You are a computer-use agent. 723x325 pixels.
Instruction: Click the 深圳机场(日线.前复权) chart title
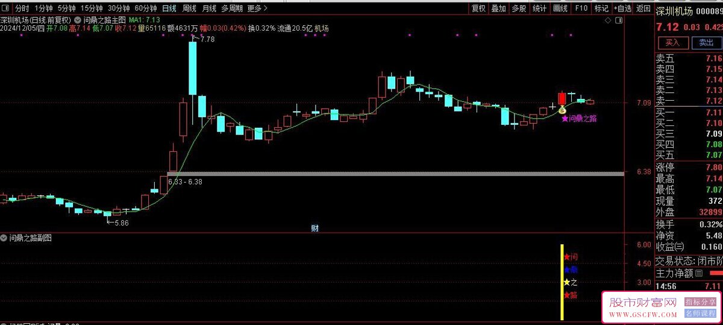click(36, 19)
